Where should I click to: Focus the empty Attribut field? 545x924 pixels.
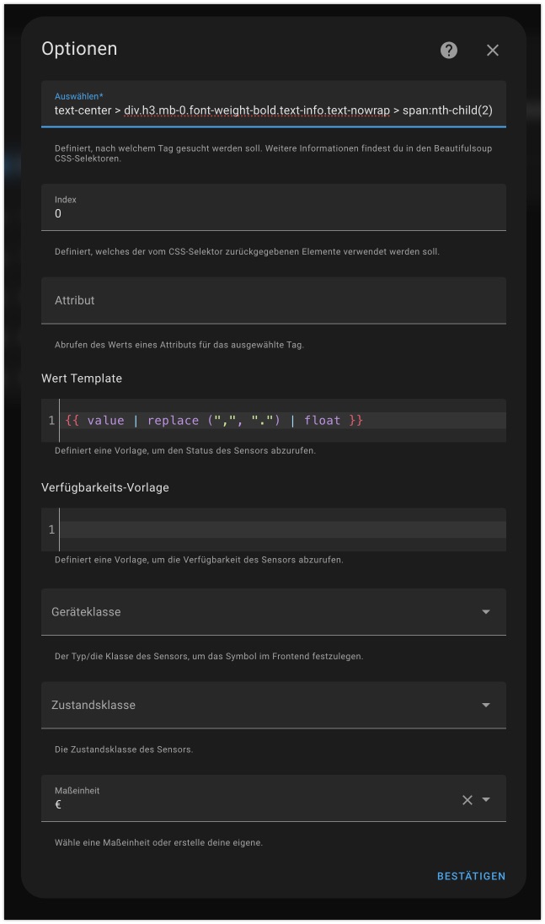tap(274, 300)
